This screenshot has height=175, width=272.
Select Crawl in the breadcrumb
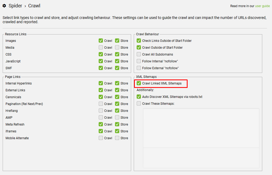click(34, 6)
